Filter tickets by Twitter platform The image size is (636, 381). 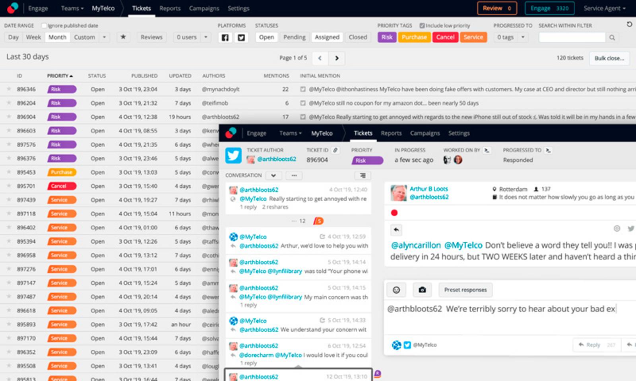pyautogui.click(x=241, y=37)
